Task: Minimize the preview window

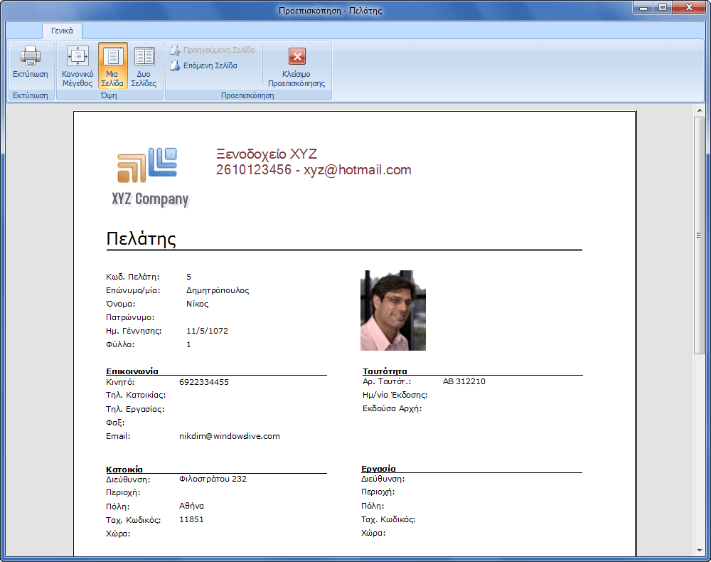Action: [643, 8]
